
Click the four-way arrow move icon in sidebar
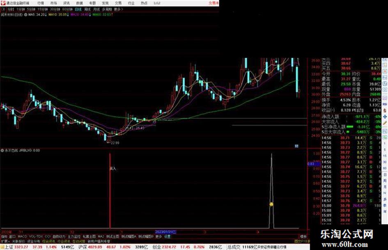(385, 117)
